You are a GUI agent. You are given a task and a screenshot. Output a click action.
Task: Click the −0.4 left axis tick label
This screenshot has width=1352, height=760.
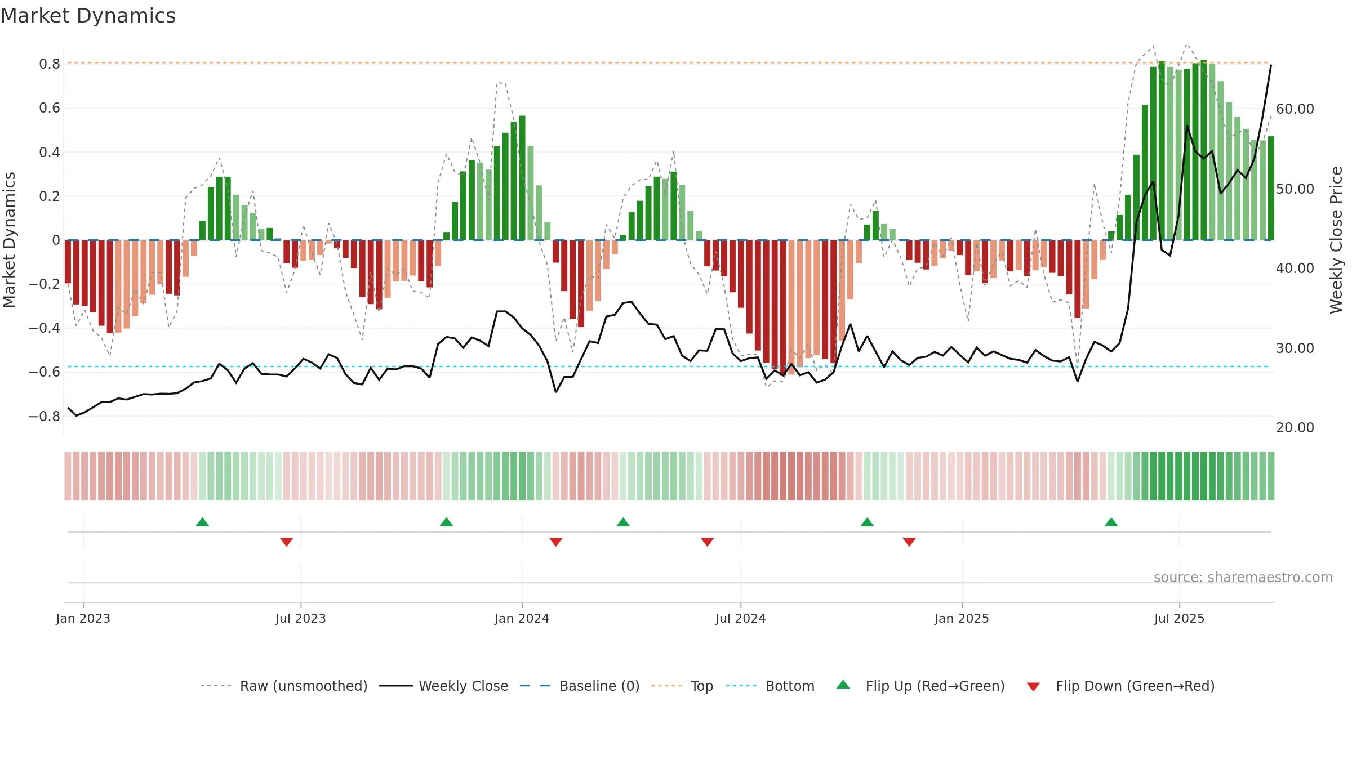coord(45,328)
